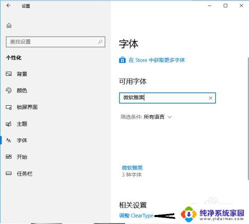This screenshot has width=249, height=224.
Task: Click the 背景 picture icon
Action: 8,74
